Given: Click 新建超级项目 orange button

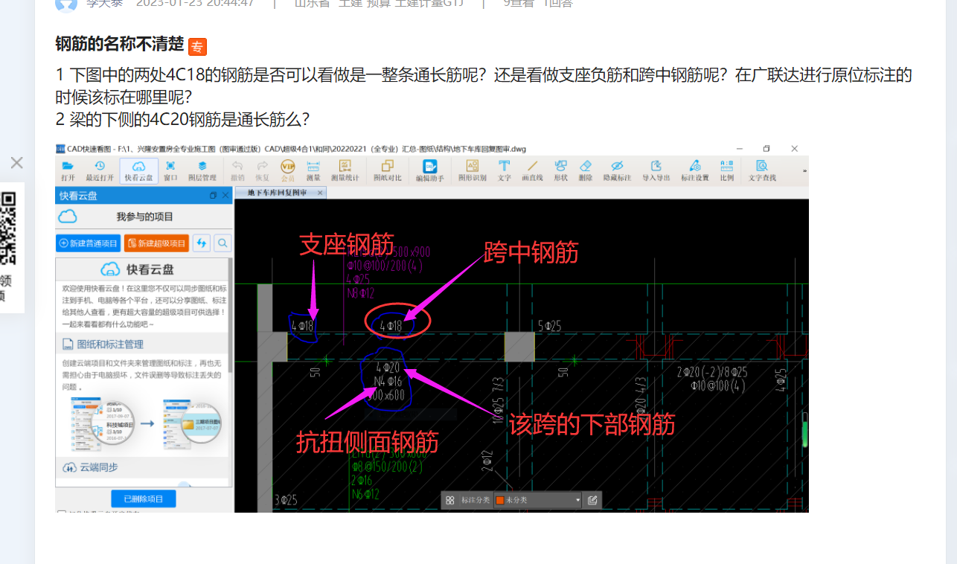Looking at the screenshot, I should pos(156,243).
